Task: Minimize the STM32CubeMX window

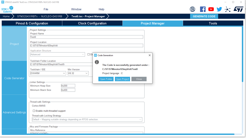Action: pos(225,2)
